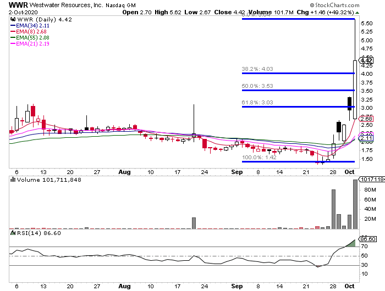Click the candlestick icon beside WWR (Daily)
Screen dimensions: 385x291
pos(13,19)
